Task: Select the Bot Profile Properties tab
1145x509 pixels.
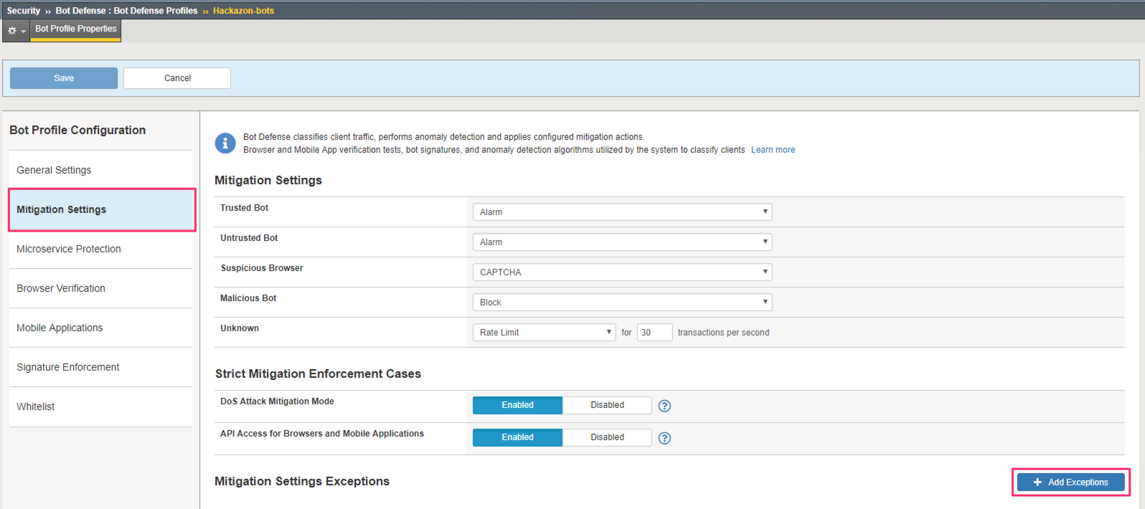Action: [x=75, y=29]
